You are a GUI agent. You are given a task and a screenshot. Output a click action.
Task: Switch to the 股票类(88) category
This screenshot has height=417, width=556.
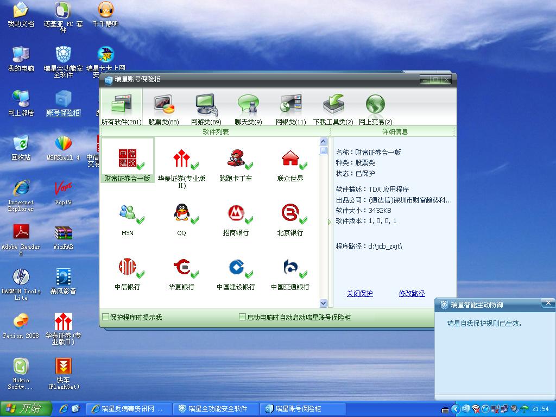(163, 109)
